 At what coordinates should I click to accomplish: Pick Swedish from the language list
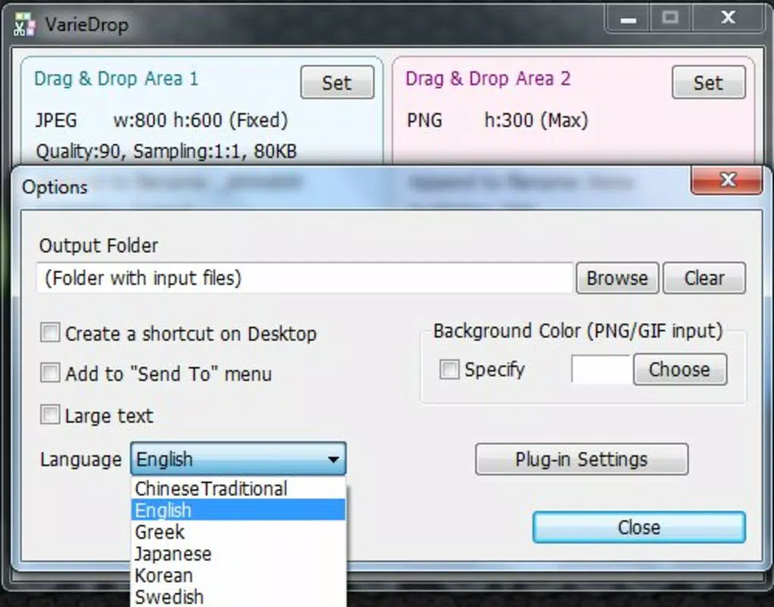click(x=238, y=596)
